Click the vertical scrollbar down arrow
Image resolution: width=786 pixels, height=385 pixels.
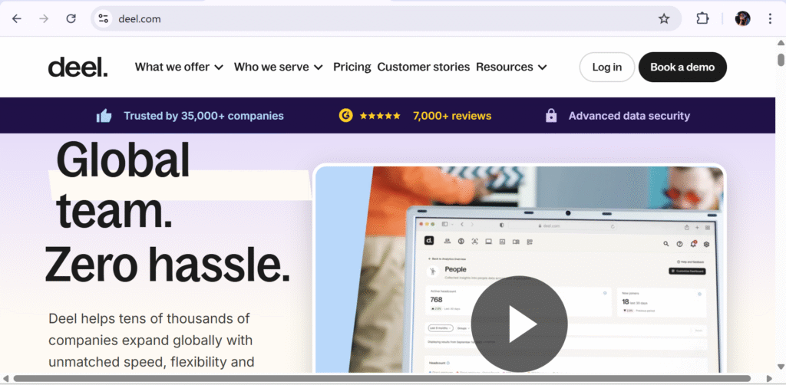pyautogui.click(x=781, y=367)
